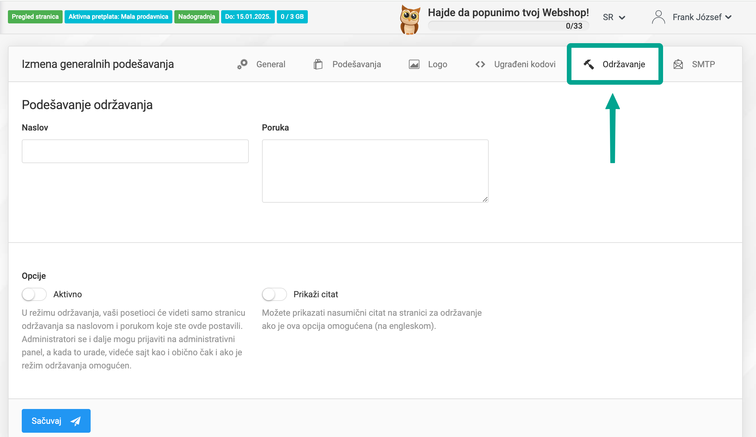
Task: Click the Do: 15.01.2025. badge
Action: (248, 17)
